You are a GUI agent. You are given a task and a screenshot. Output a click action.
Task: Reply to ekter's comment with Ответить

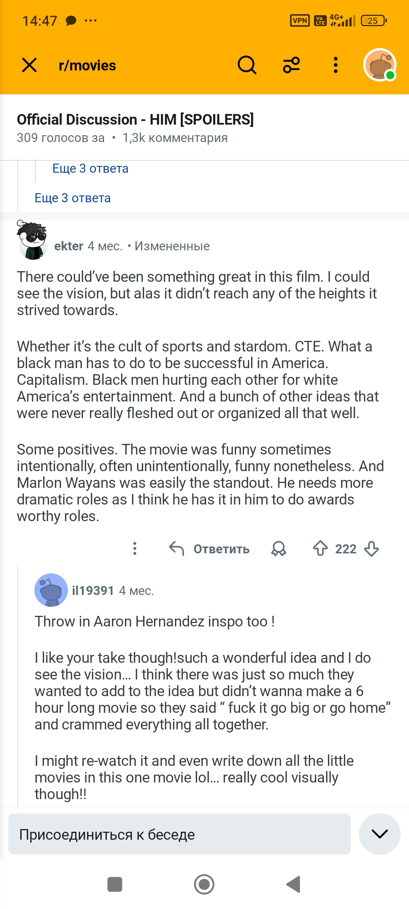pos(209,548)
